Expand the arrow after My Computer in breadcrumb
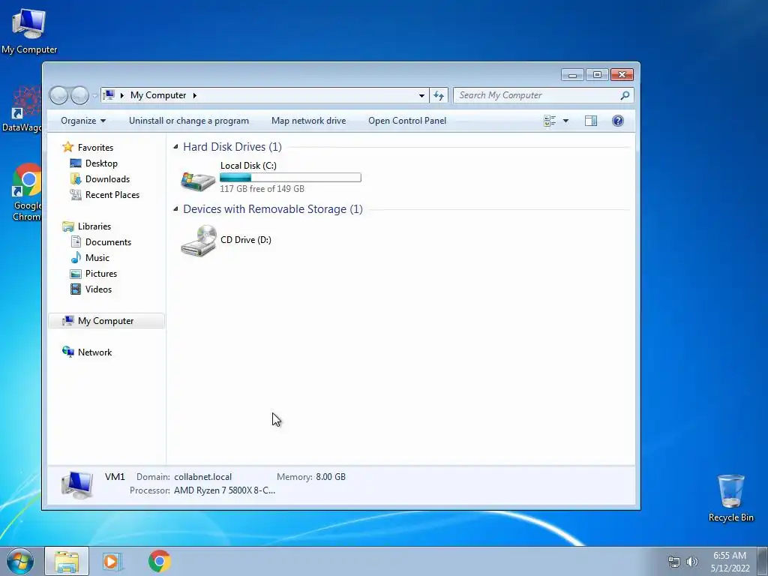Screen dimensions: 768x576 click(x=194, y=95)
